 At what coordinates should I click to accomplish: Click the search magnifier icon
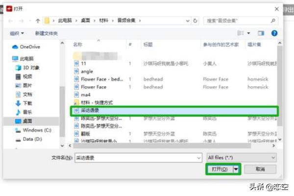click(x=273, y=21)
